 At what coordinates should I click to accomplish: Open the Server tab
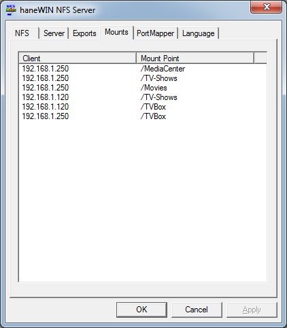pos(54,33)
